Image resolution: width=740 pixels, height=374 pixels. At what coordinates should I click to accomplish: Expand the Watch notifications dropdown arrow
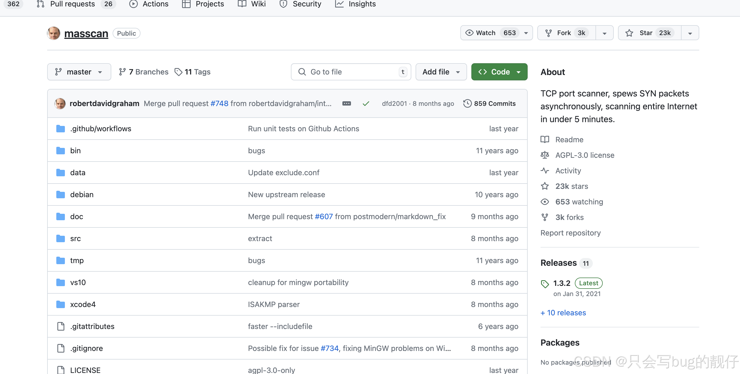tap(526, 33)
